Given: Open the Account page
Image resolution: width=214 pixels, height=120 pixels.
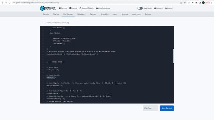Looking at the screenshot, I should tap(158, 8).
